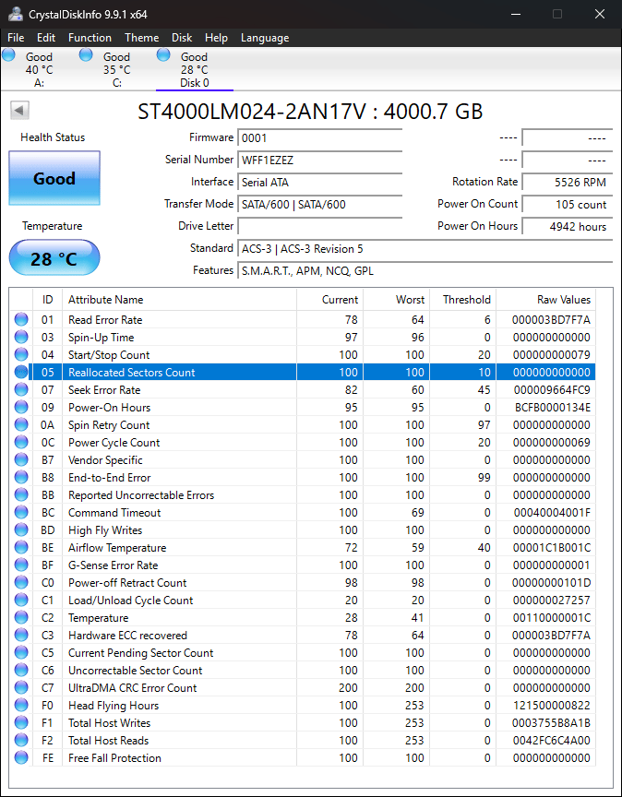Click status icon for Start/Stop Count

click(x=21, y=355)
